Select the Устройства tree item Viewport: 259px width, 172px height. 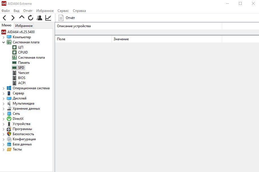(x=22, y=124)
